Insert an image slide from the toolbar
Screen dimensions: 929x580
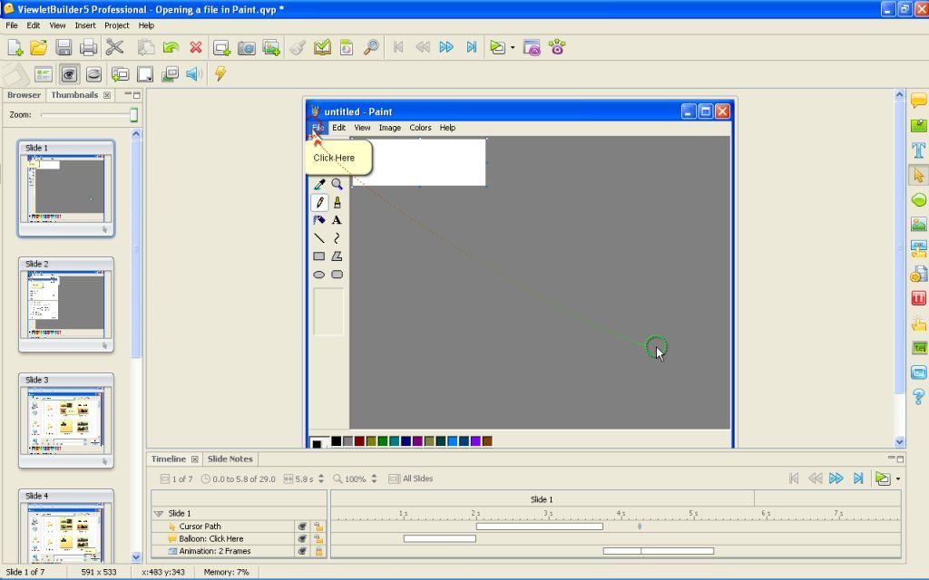point(271,47)
